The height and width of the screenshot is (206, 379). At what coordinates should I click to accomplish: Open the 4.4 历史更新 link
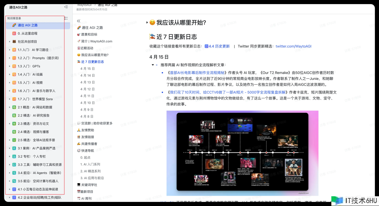[x=219, y=46]
